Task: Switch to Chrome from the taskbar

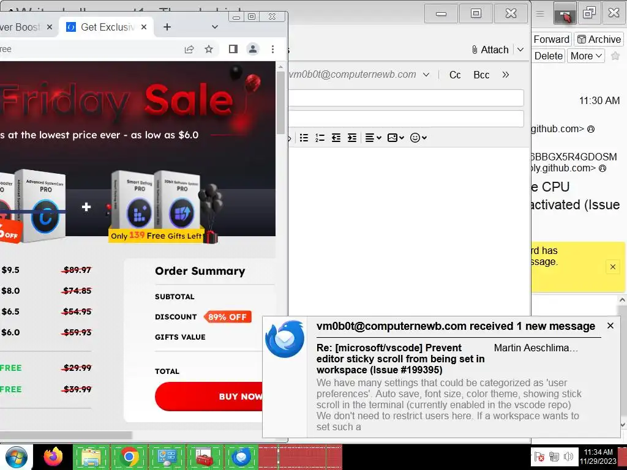Action: point(129,457)
